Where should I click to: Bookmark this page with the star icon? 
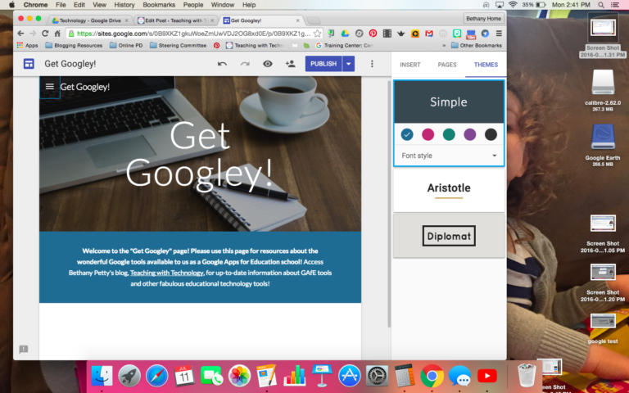317,34
